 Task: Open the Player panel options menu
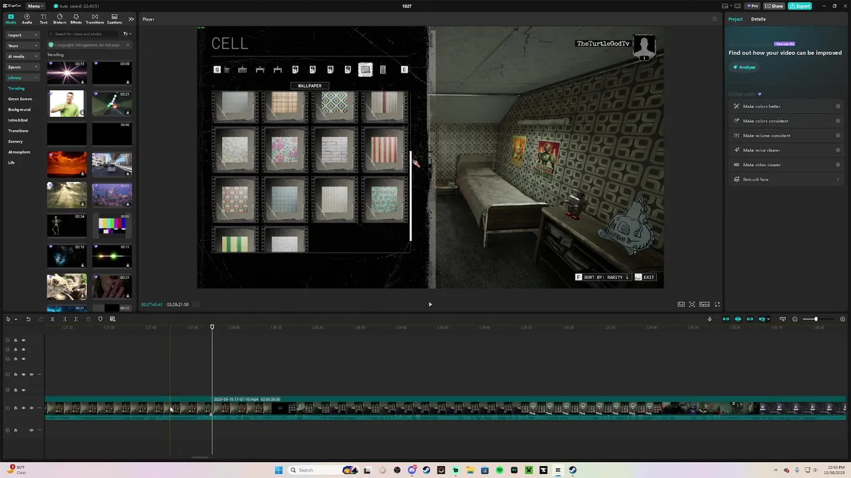(715, 19)
